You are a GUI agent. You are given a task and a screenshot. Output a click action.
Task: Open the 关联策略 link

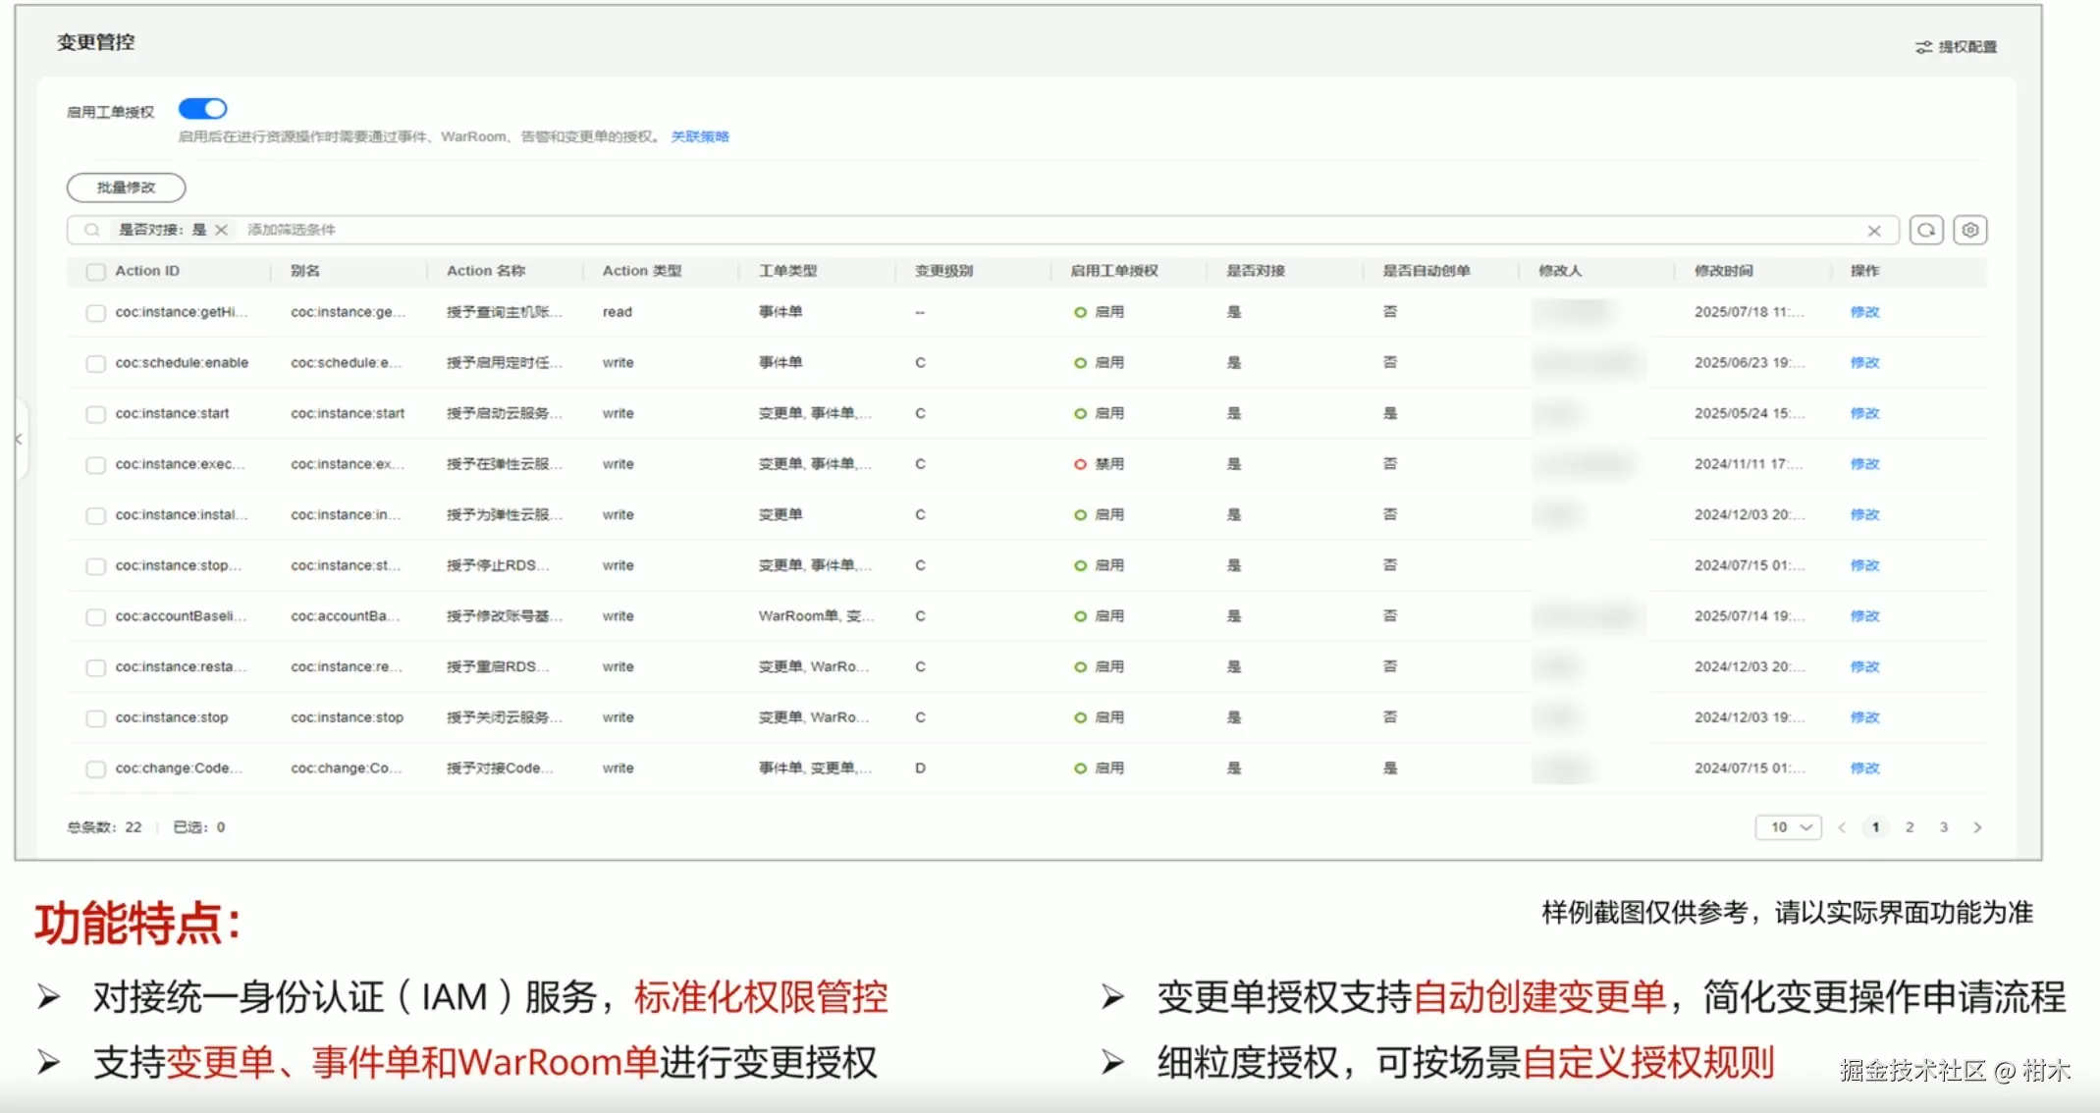[x=700, y=136]
